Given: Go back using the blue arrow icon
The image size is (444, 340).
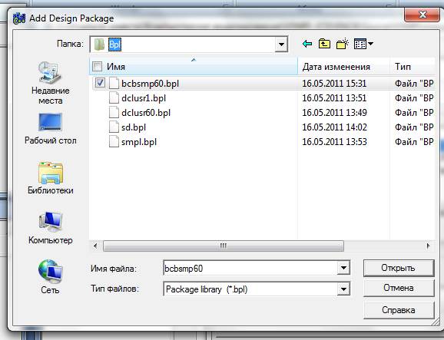Looking at the screenshot, I should 307,44.
